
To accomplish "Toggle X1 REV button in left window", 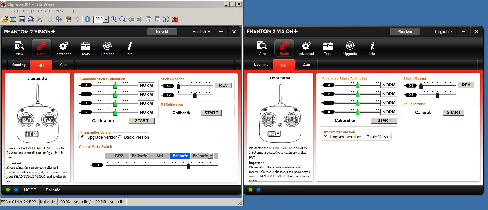I will (223, 85).
